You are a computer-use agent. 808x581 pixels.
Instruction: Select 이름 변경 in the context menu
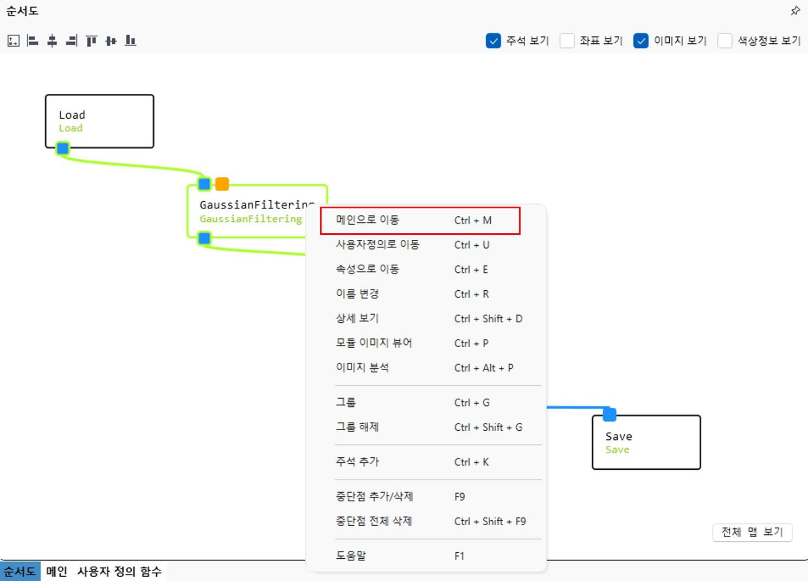(357, 294)
